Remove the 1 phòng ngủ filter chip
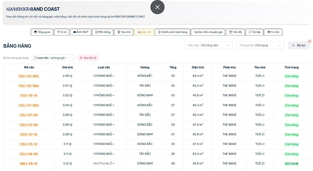The width and height of the screenshot is (313, 171). pos(70,58)
